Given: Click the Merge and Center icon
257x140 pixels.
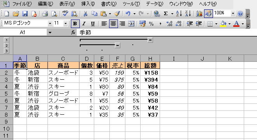Looking at the screenshot, I should (131, 24).
